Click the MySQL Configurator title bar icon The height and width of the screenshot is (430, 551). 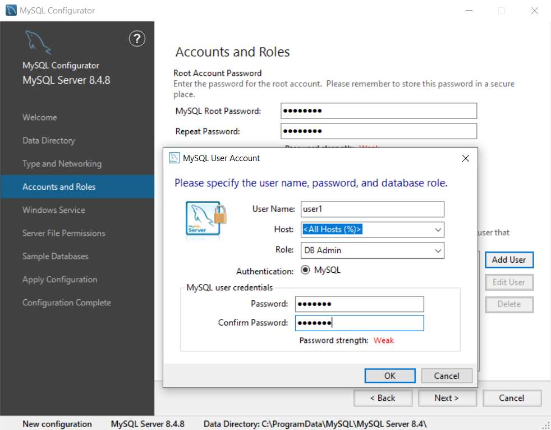point(11,10)
